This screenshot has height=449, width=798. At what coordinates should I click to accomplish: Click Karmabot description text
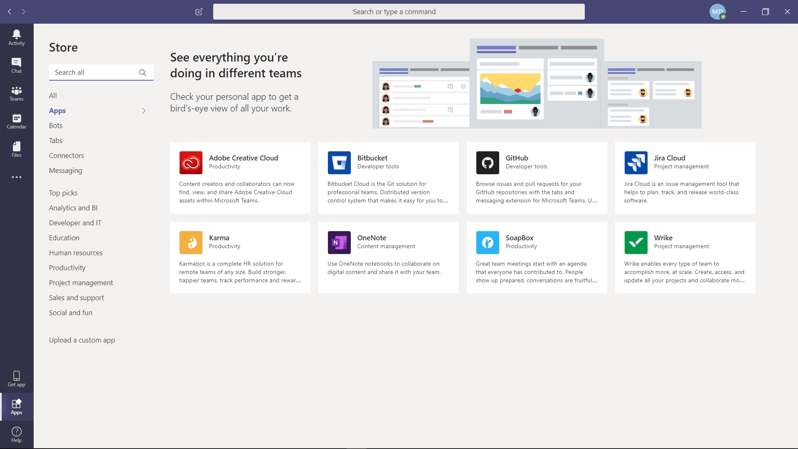240,272
